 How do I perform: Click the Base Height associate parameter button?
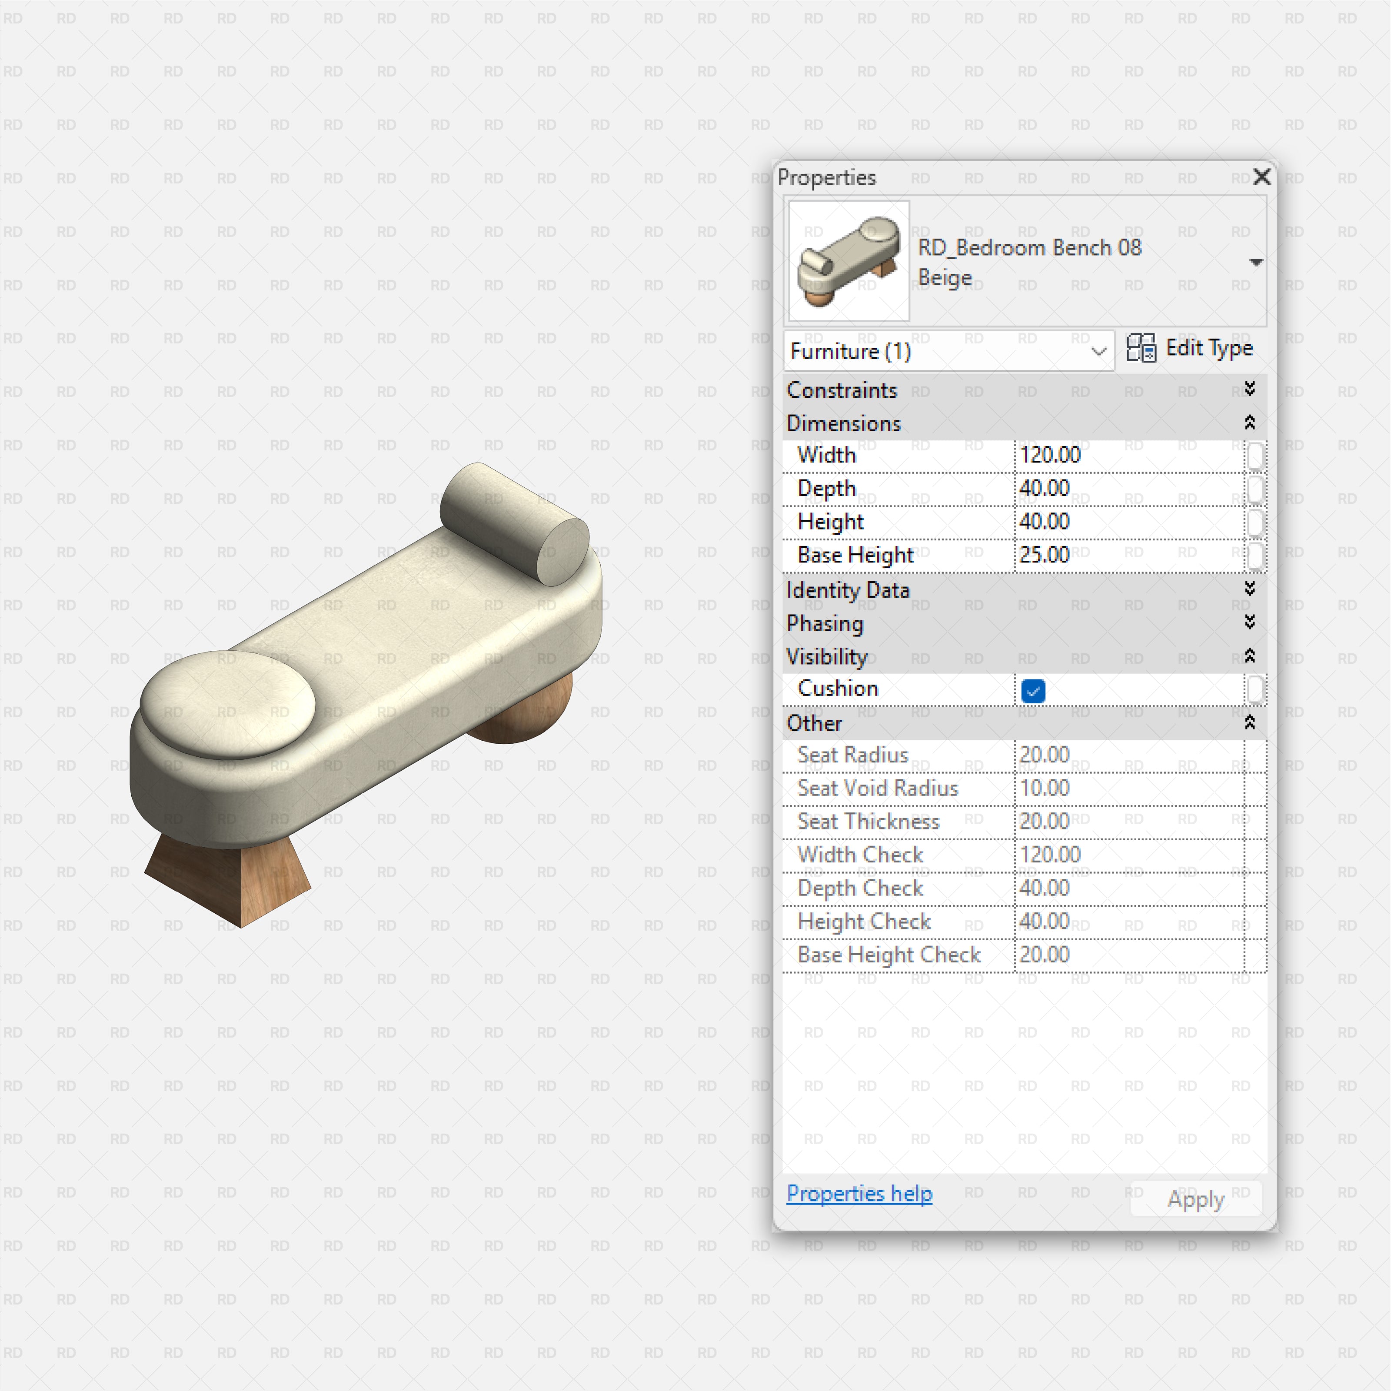[x=1255, y=555]
